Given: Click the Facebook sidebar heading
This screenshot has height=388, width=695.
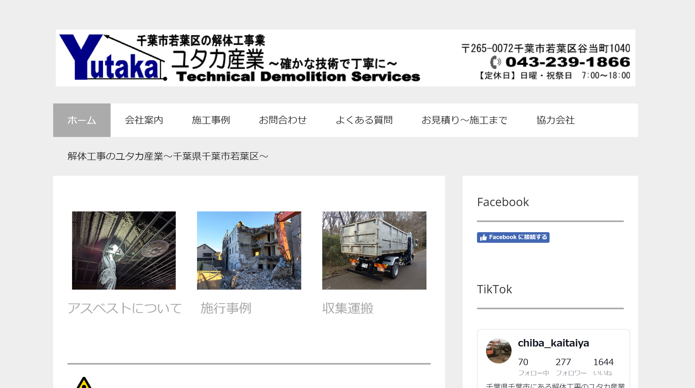Looking at the screenshot, I should (x=503, y=202).
